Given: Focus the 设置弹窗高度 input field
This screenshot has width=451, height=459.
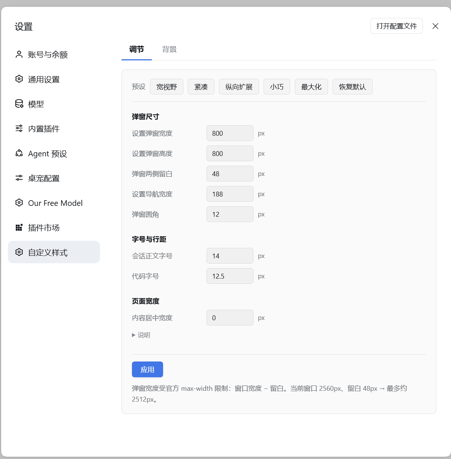Looking at the screenshot, I should click(230, 153).
